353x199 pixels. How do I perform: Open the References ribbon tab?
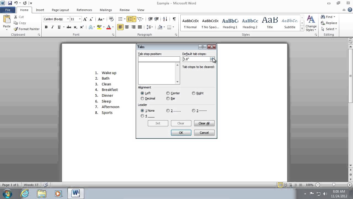pyautogui.click(x=84, y=10)
